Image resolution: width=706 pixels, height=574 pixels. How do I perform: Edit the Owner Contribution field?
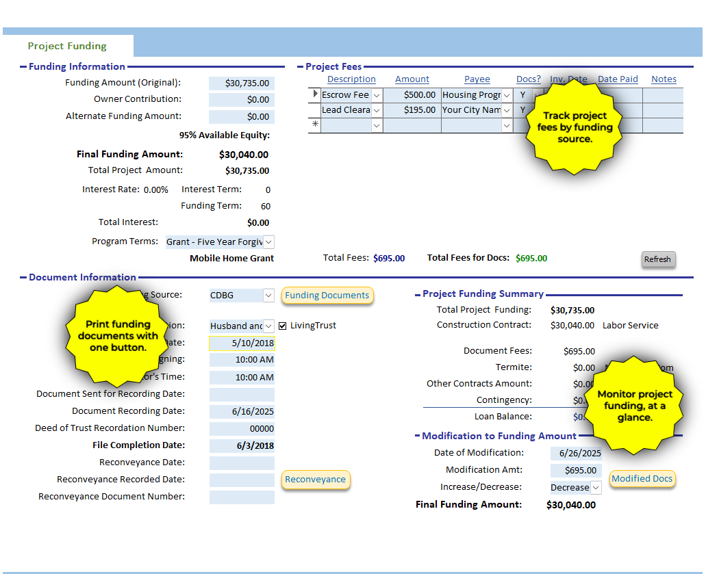(241, 100)
